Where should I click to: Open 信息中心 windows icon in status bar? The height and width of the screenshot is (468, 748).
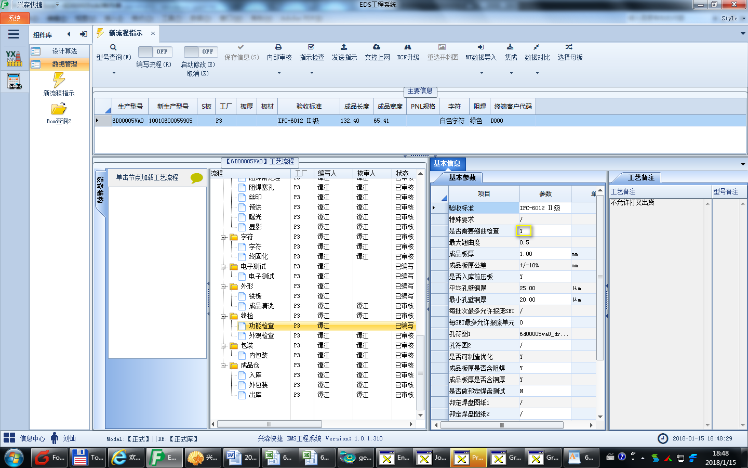click(9, 438)
